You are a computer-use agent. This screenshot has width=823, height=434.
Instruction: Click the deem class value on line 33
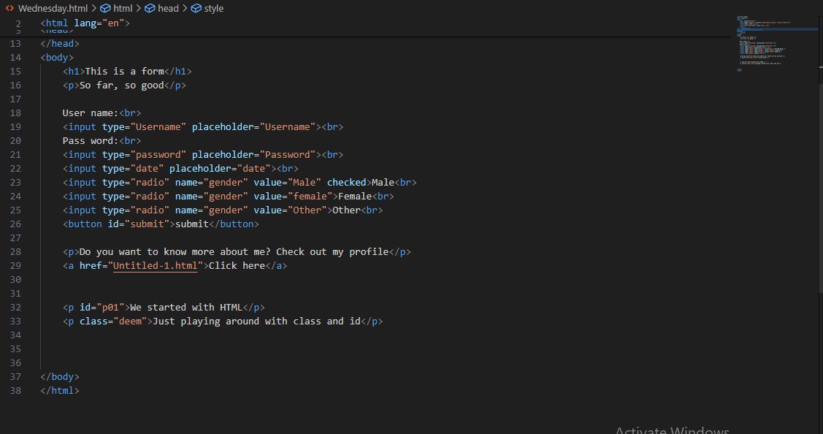coord(129,321)
